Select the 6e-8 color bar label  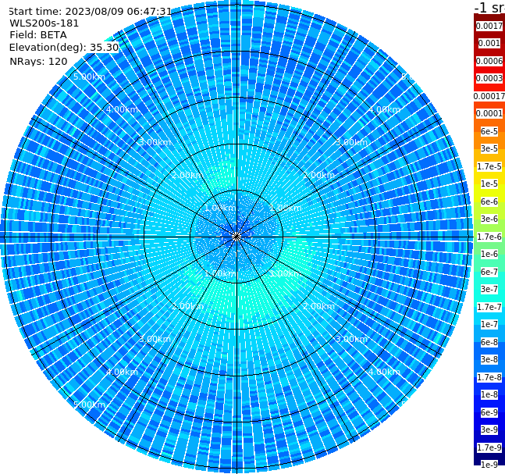489,342
